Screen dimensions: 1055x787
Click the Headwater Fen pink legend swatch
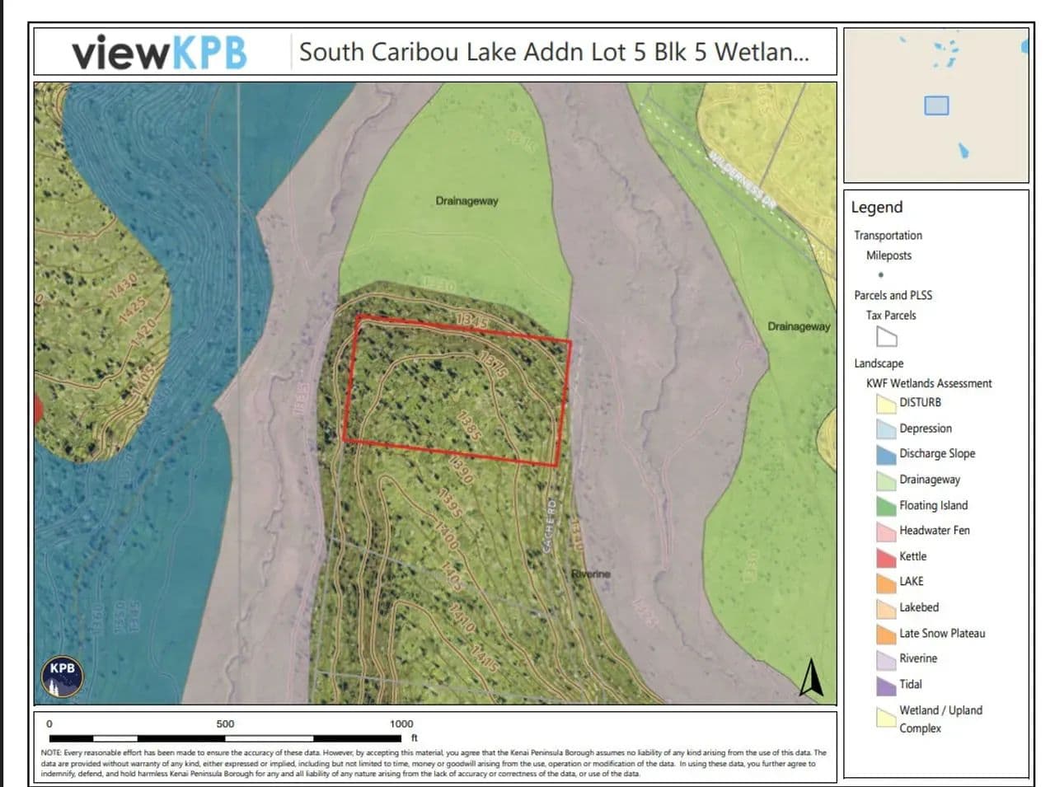click(886, 532)
